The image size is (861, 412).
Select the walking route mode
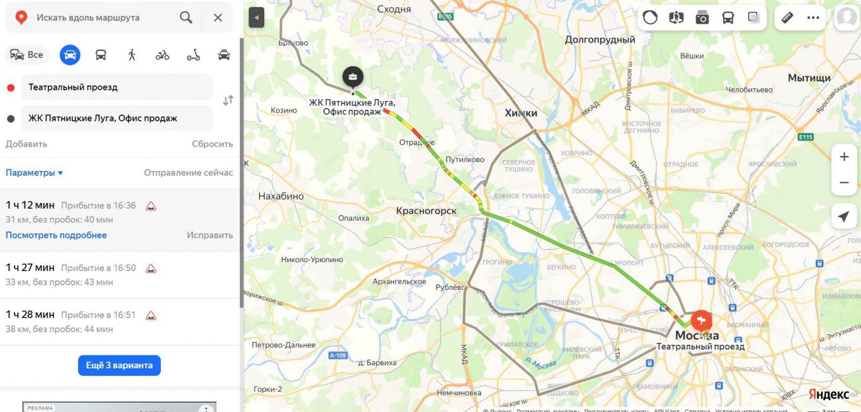pos(132,55)
